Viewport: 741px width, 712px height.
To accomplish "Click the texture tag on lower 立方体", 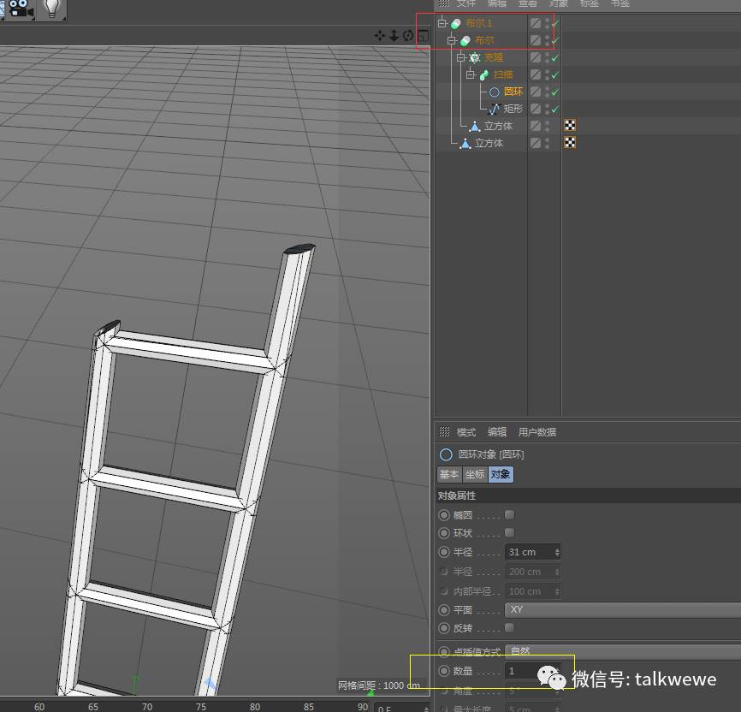I will point(570,142).
